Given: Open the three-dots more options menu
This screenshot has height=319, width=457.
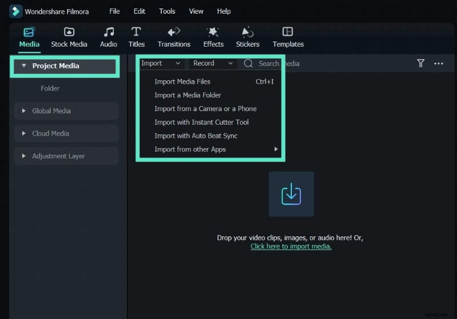Looking at the screenshot, I should (x=439, y=63).
